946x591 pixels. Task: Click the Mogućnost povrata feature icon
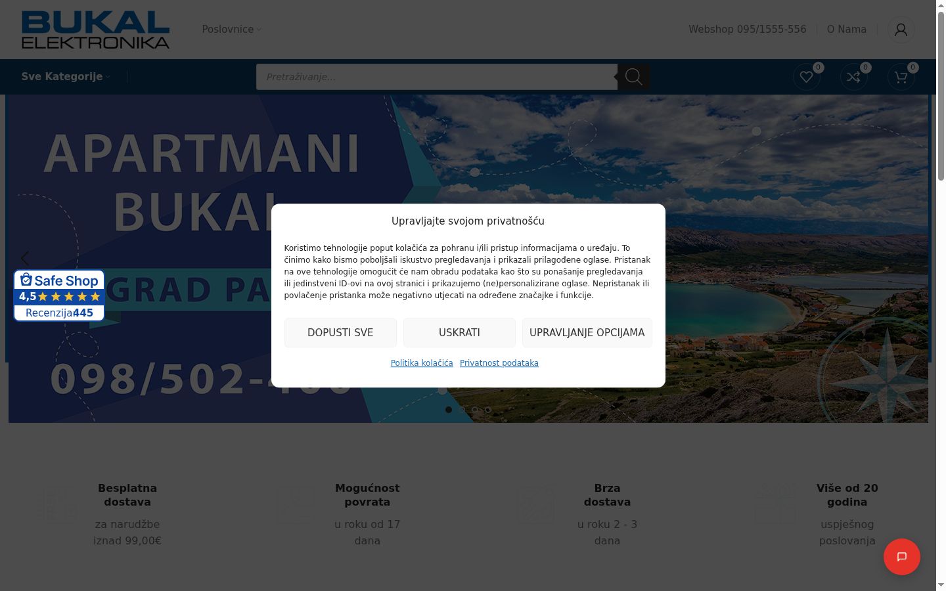pyautogui.click(x=296, y=504)
